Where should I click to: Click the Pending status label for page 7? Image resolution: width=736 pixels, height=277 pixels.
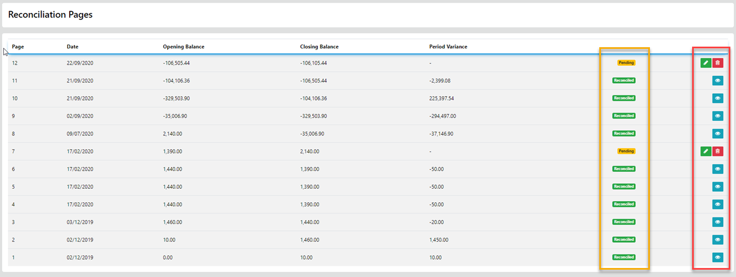pos(626,151)
